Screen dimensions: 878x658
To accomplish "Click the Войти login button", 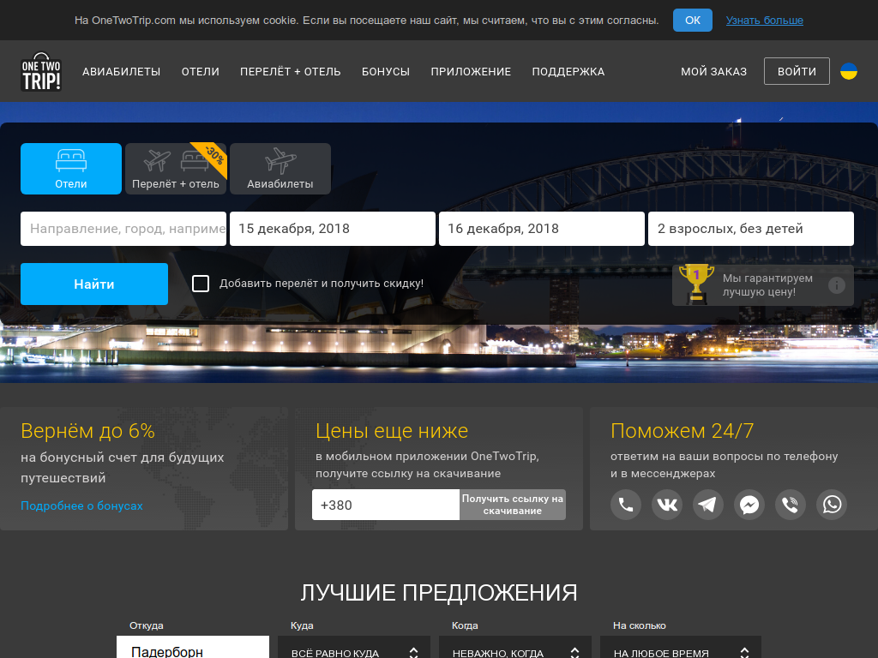I will pos(797,72).
